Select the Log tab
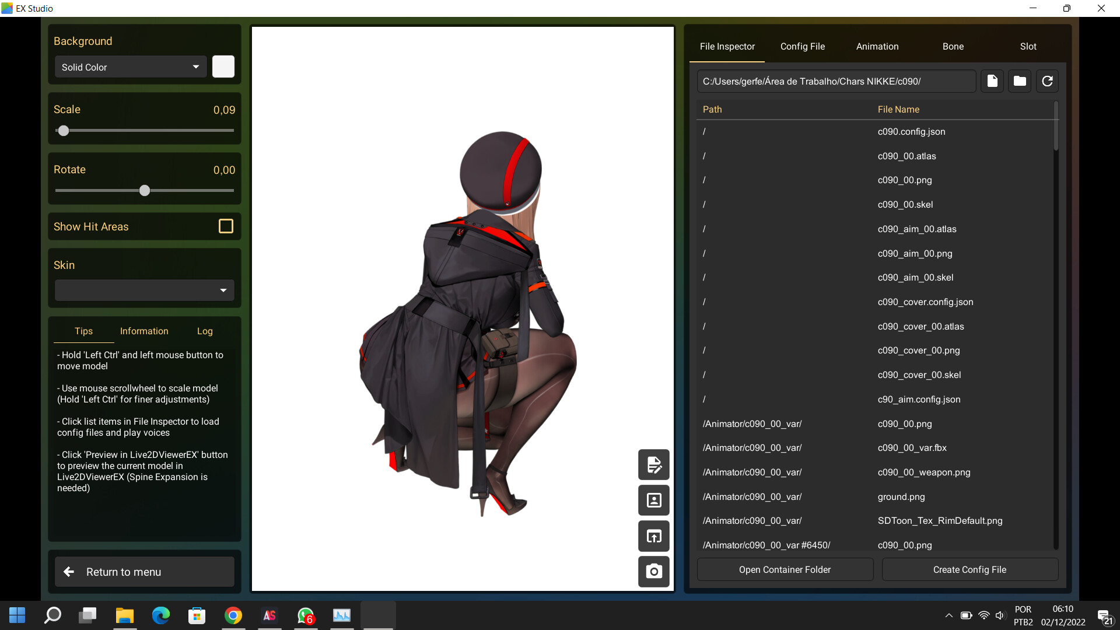This screenshot has width=1120, height=630. [205, 331]
